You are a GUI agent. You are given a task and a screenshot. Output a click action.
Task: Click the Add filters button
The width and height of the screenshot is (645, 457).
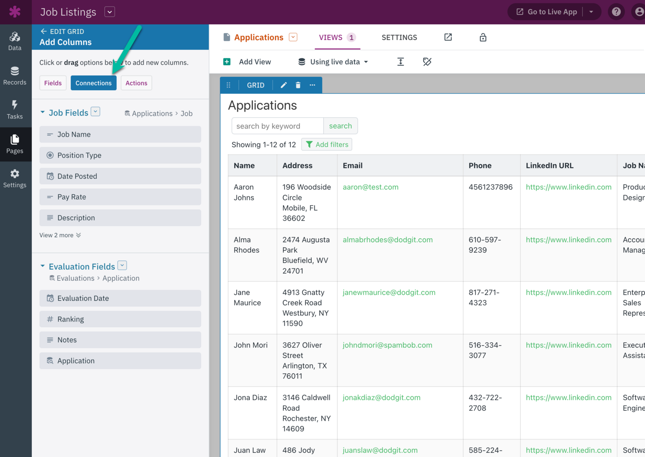tap(327, 144)
